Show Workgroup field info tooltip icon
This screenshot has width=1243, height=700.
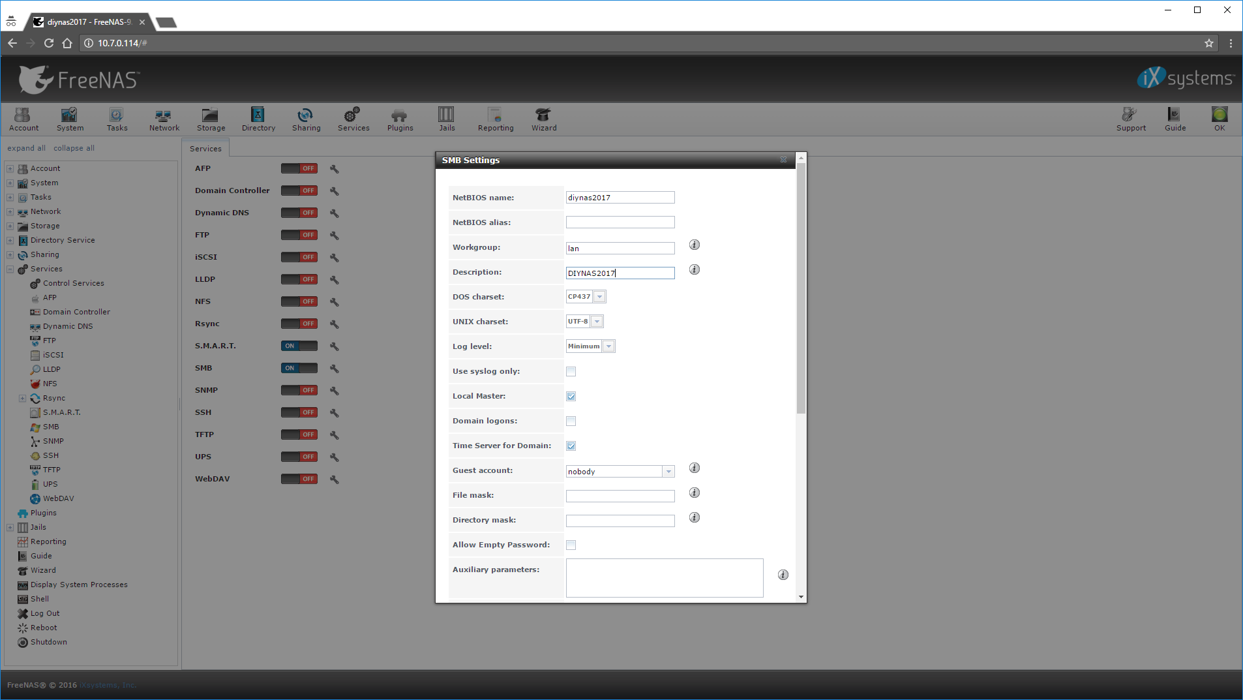(695, 245)
